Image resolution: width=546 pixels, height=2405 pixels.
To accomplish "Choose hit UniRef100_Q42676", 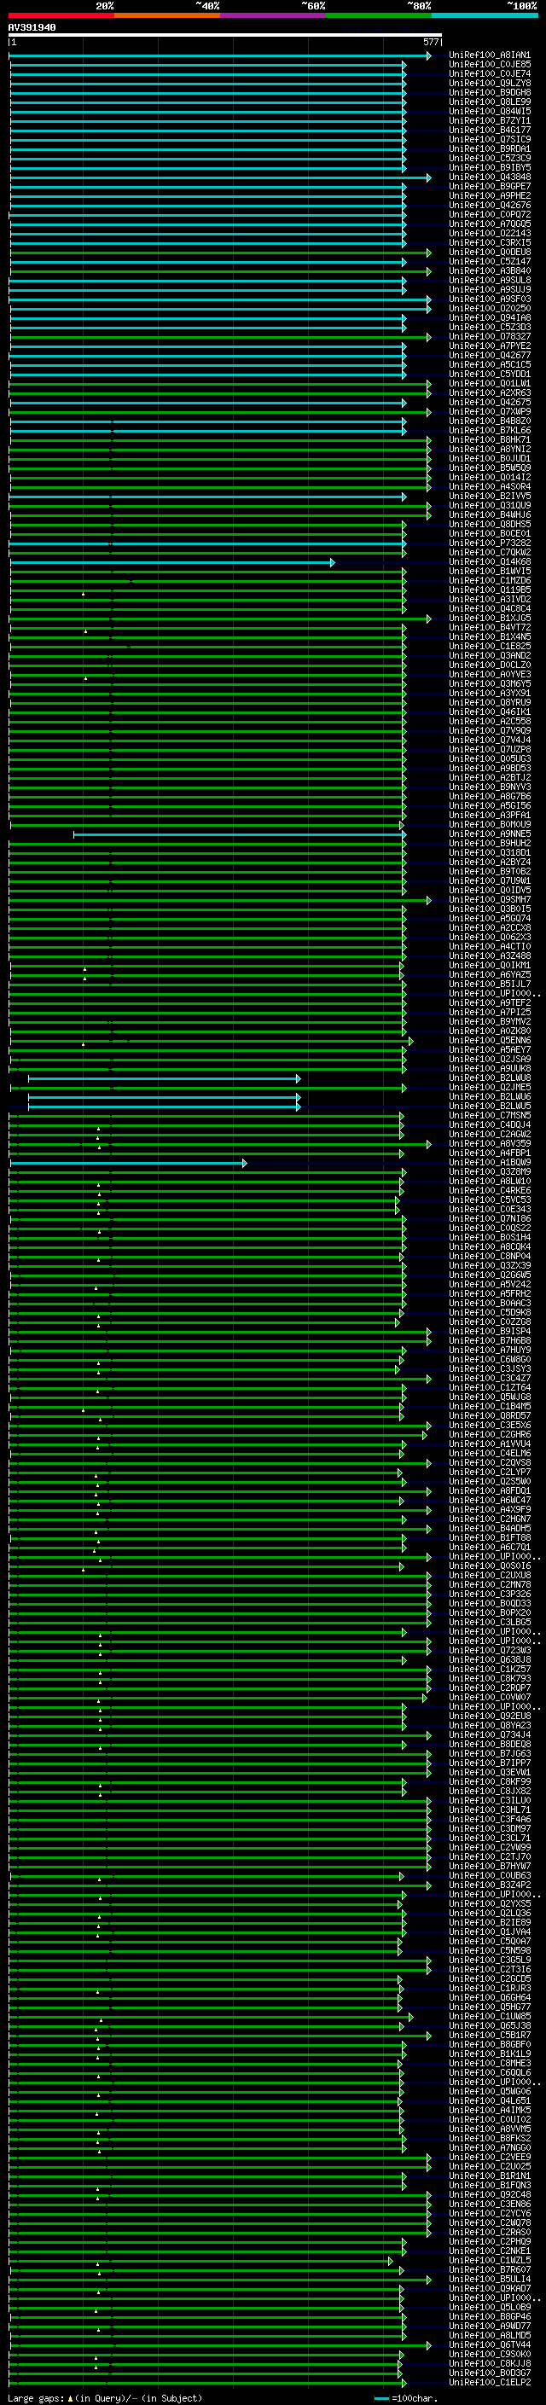I will coord(489,206).
